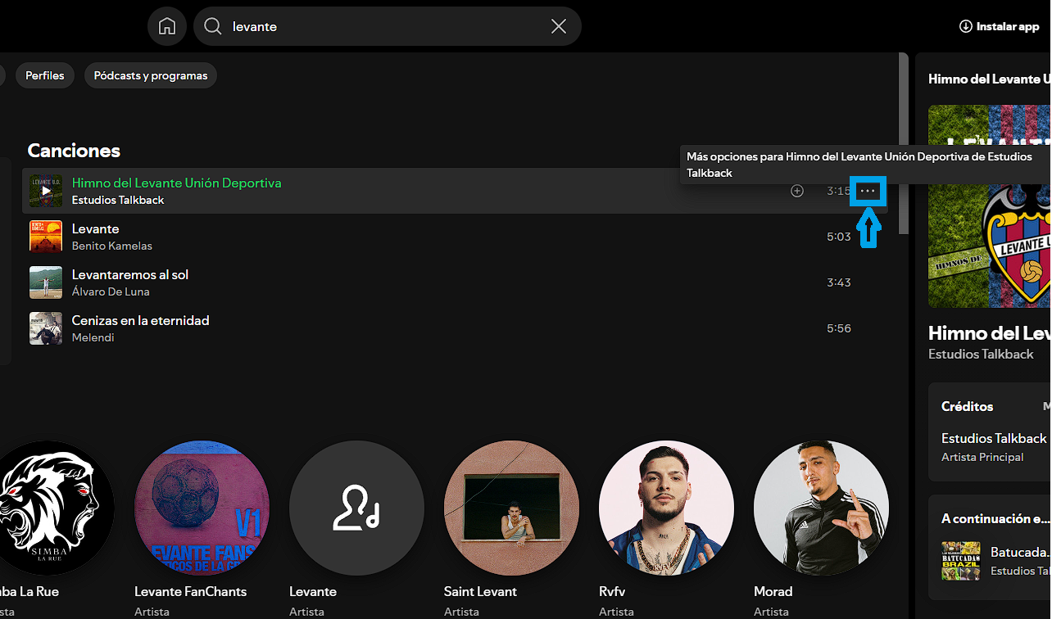Click the Batucada thumbnail in A continuación

[x=960, y=561]
